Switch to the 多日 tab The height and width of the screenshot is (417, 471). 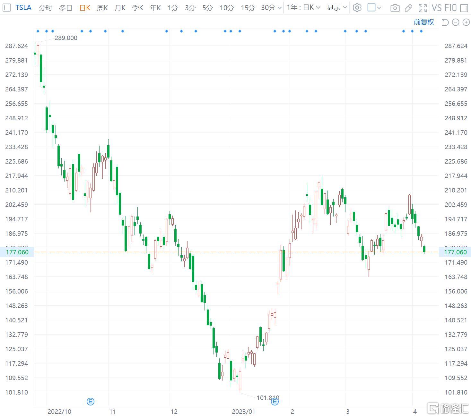tap(65, 8)
